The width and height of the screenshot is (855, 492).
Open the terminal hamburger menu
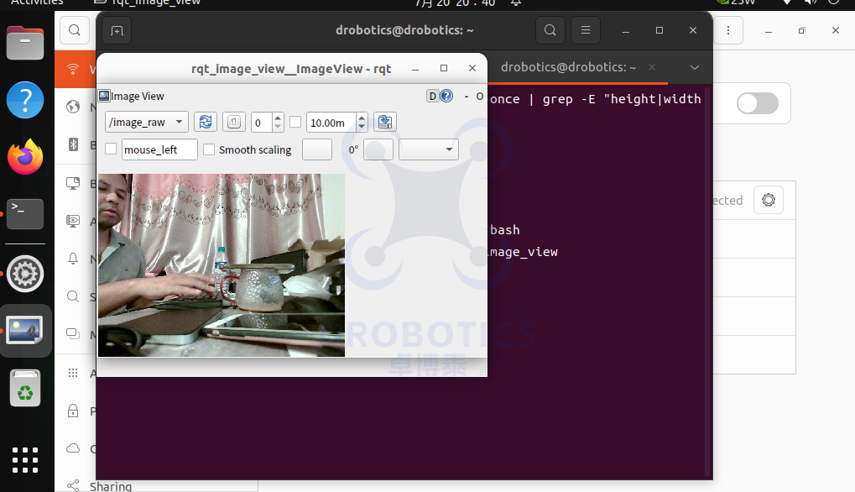[586, 30]
